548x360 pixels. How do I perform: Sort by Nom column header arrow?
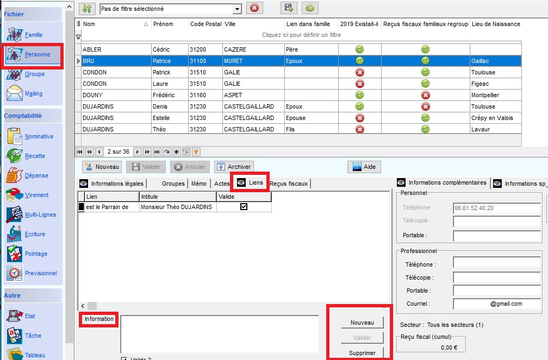pos(146,24)
